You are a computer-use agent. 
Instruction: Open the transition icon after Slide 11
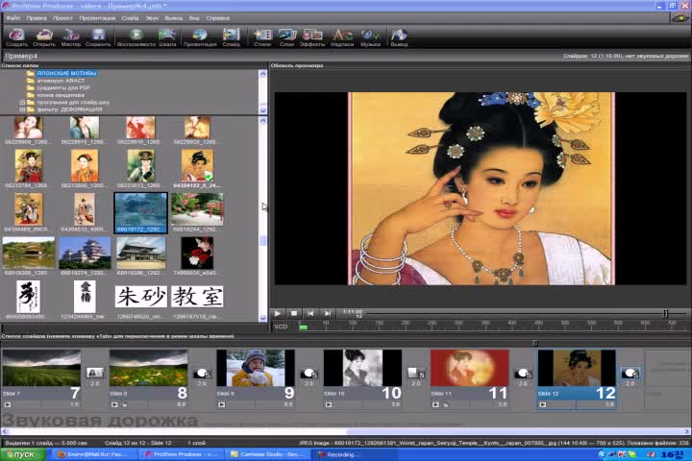pyautogui.click(x=523, y=374)
